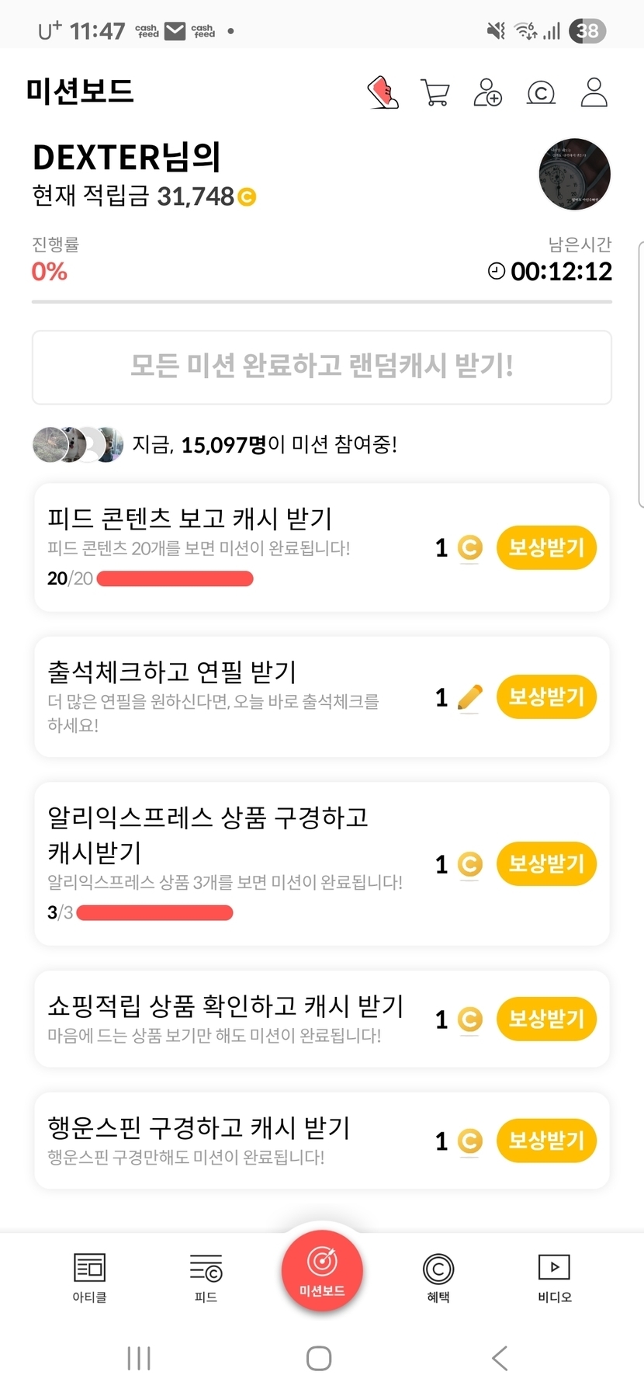Open the shopping cart icon

(435, 92)
